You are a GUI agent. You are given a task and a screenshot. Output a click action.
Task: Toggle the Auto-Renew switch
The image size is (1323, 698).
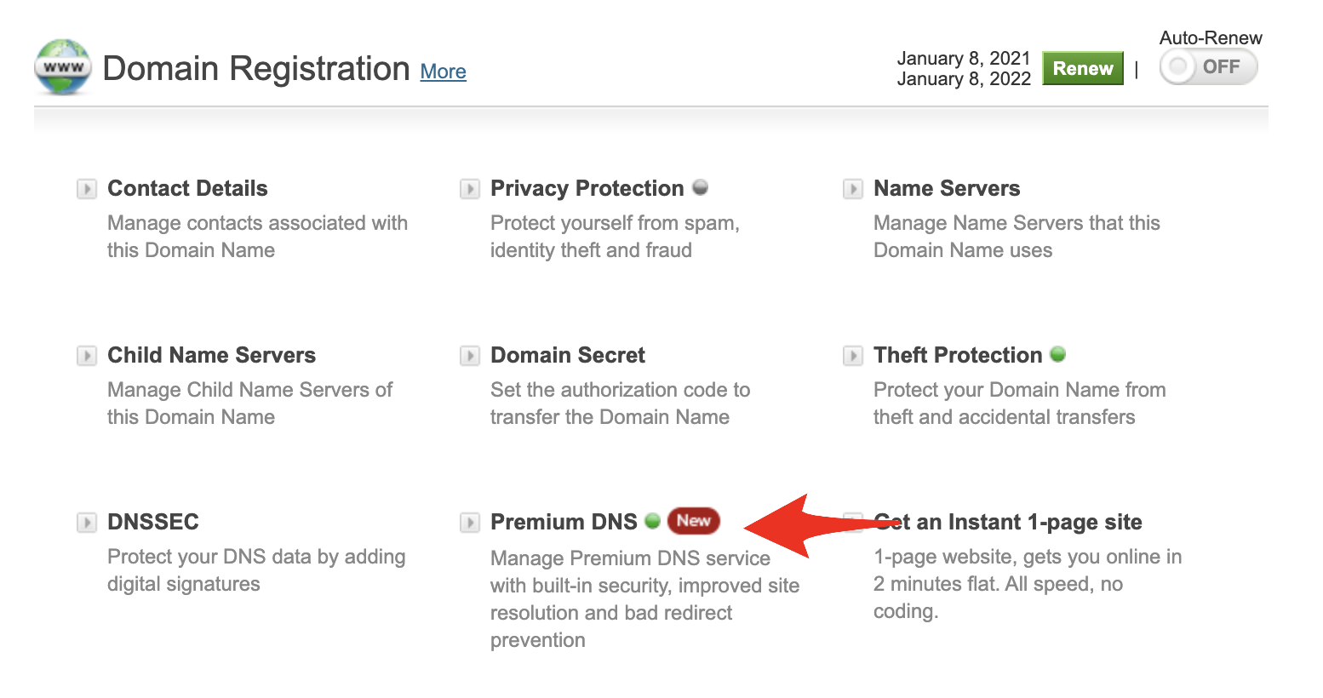(1208, 67)
